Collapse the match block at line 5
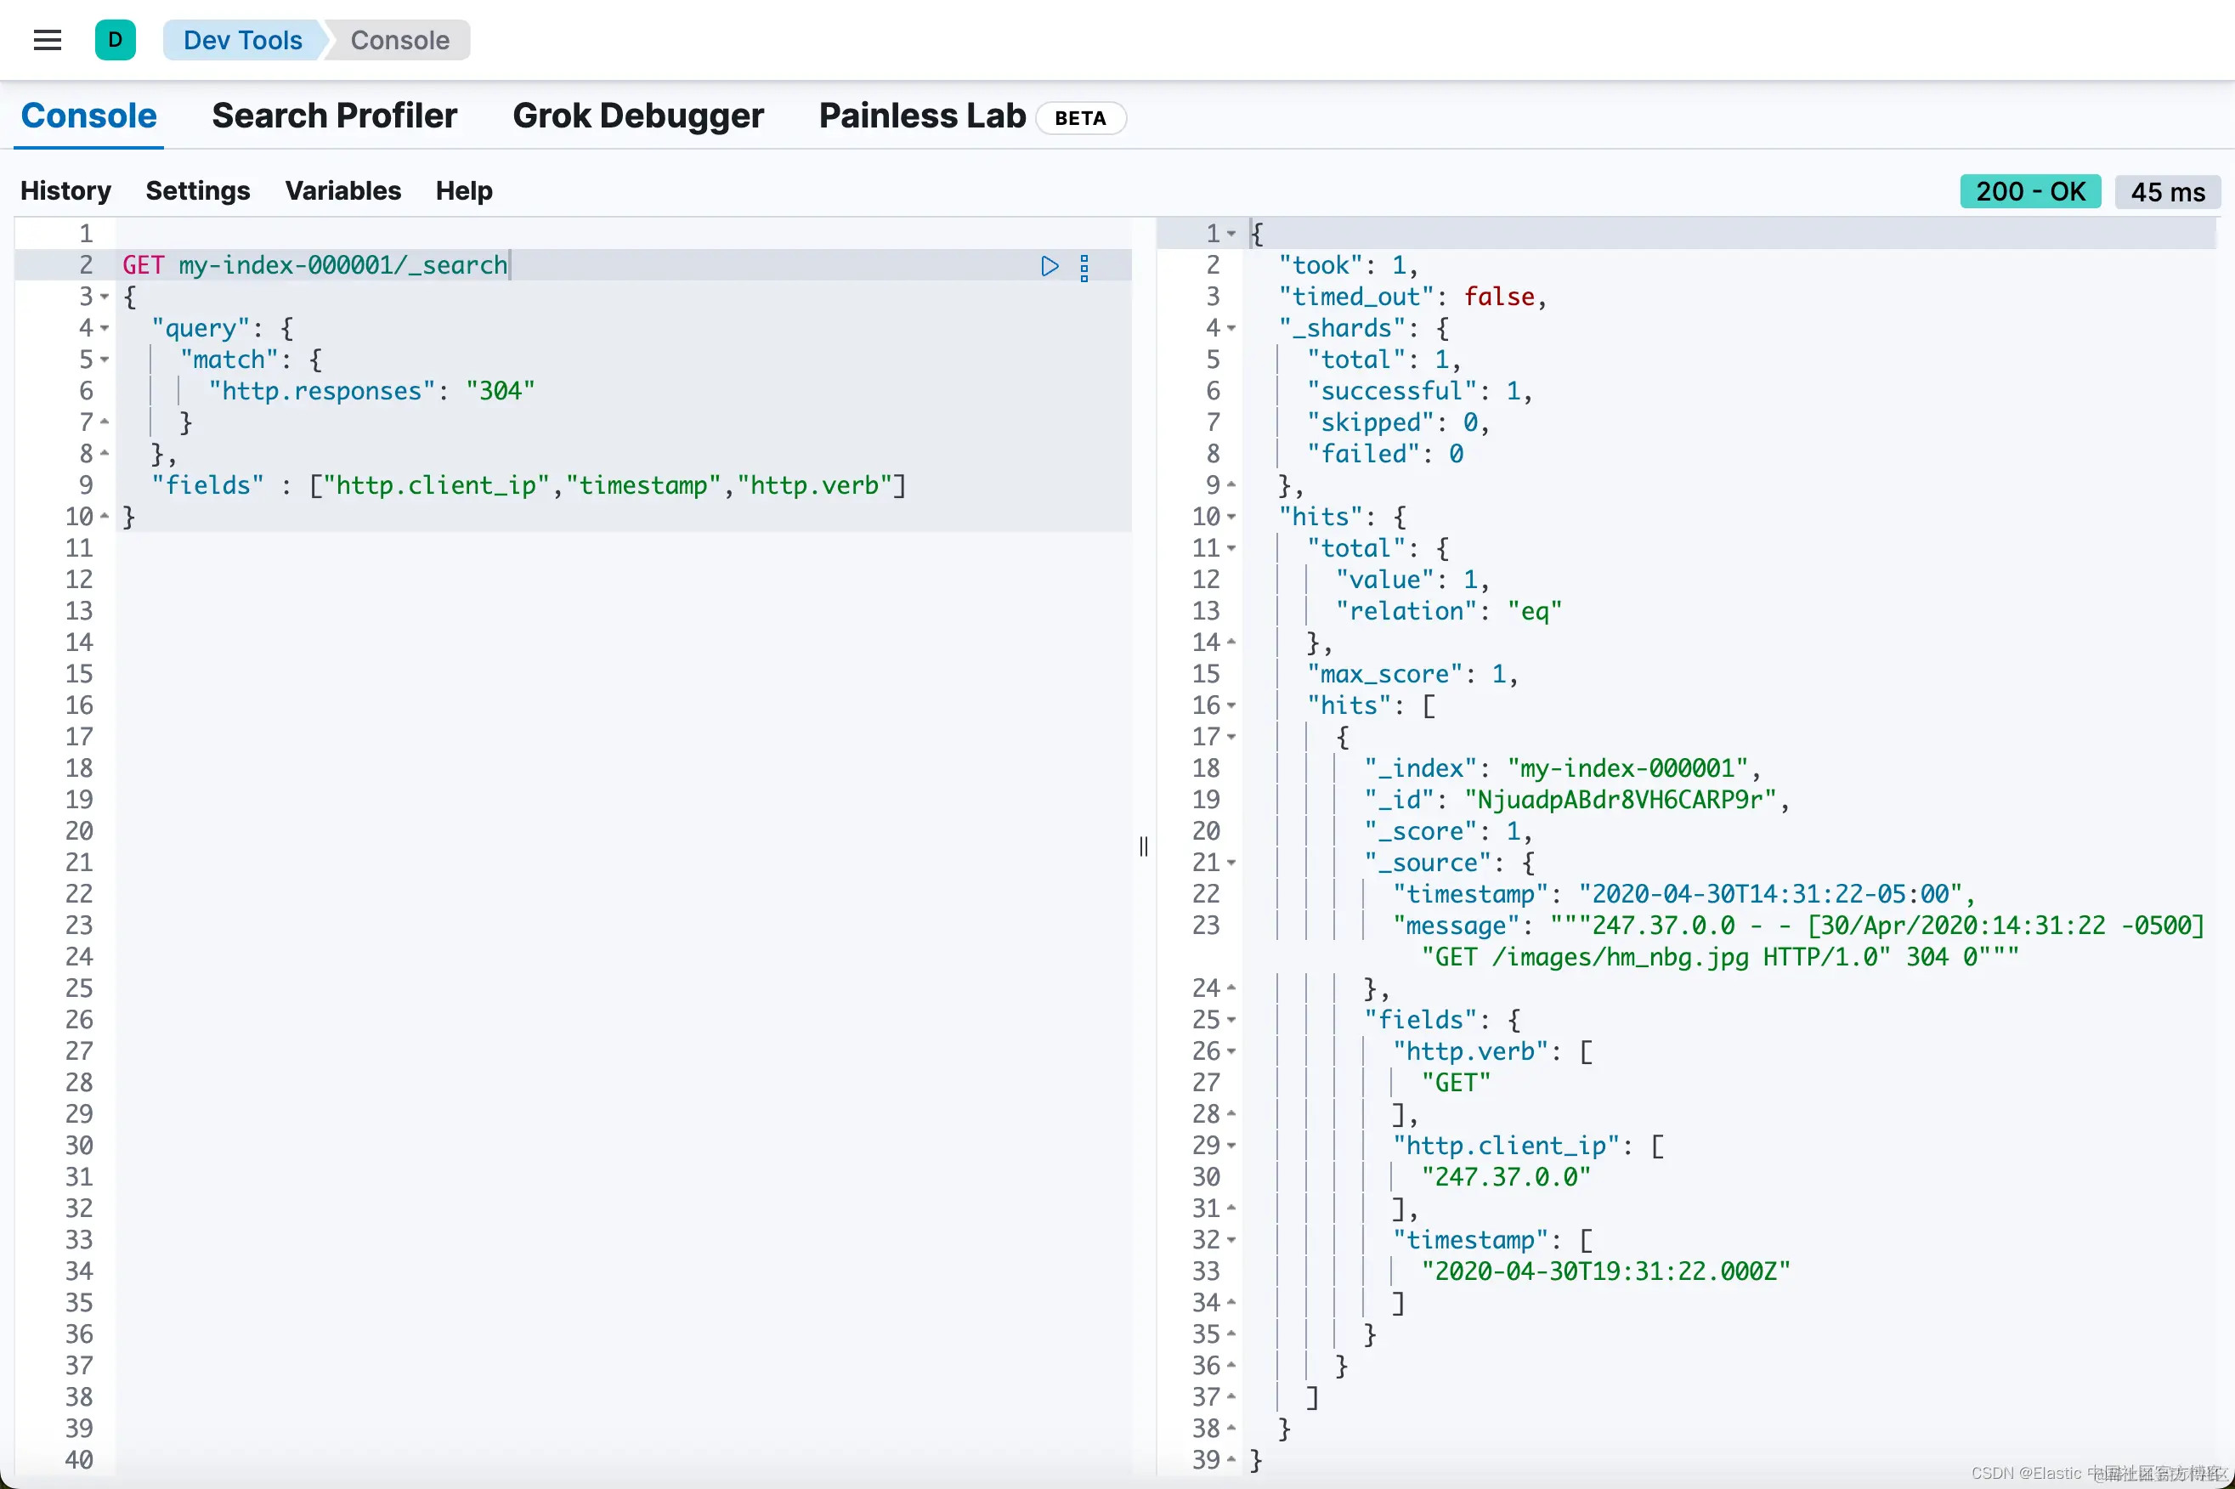This screenshot has height=1489, width=2235. tap(105, 360)
